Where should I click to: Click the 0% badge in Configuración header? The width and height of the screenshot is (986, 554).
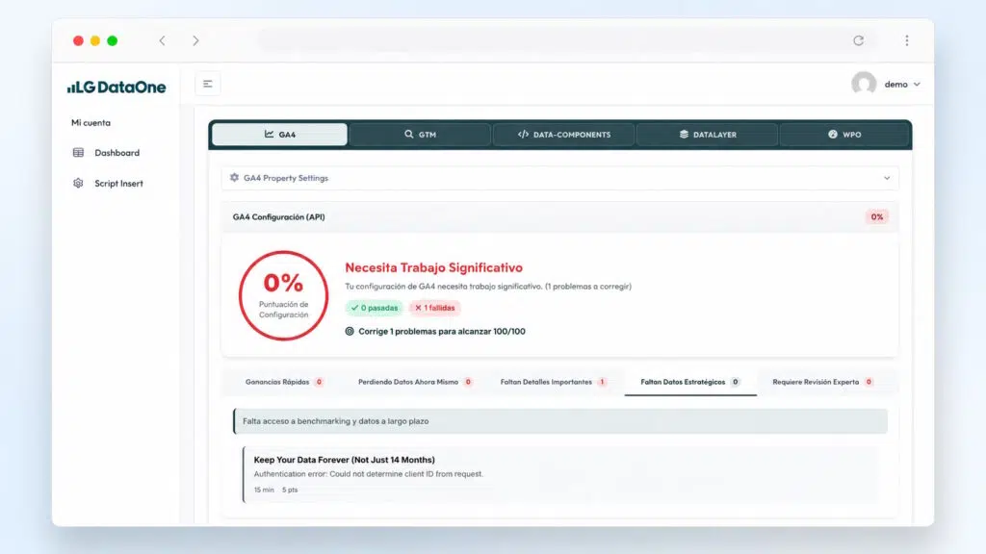click(876, 216)
